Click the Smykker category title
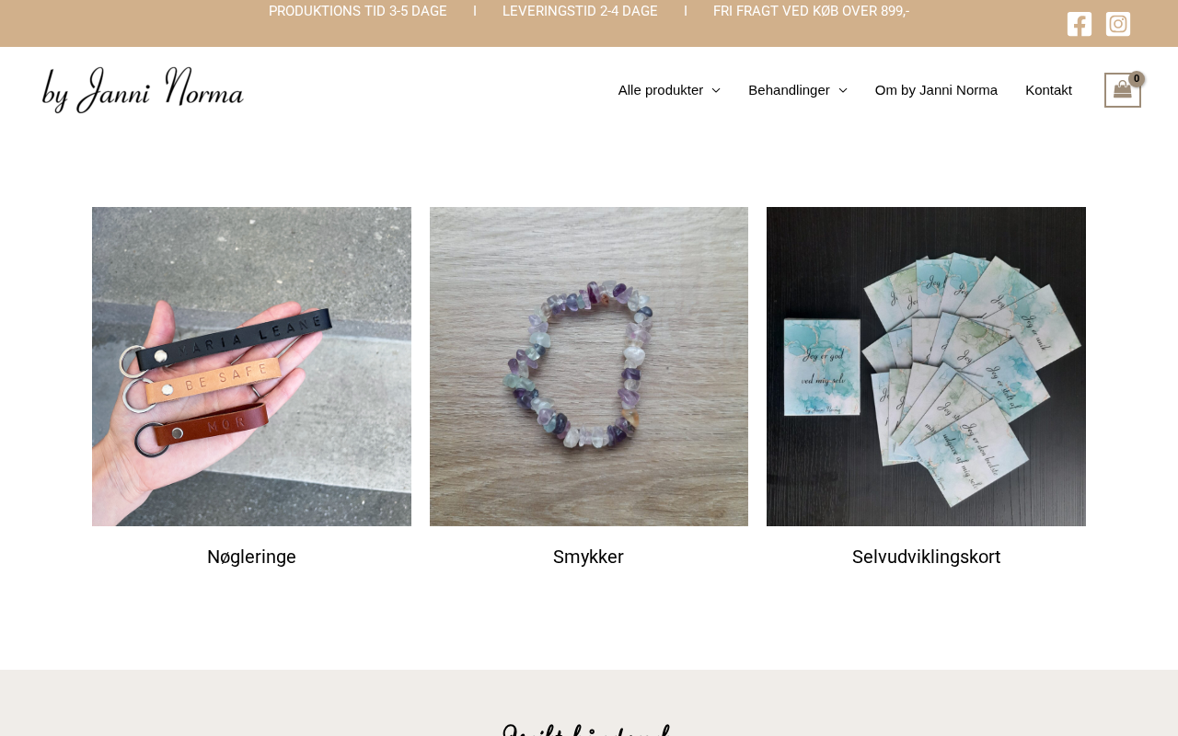Screen dimensions: 1178x736 589,557
